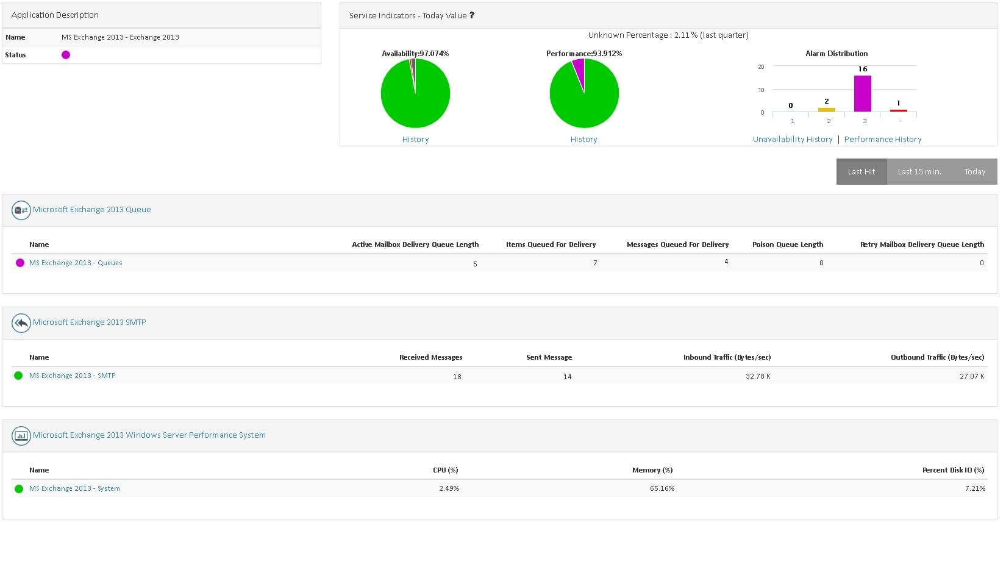This screenshot has width=1006, height=567.
Task: Click the Poison Queue Length header
Action: (x=788, y=244)
